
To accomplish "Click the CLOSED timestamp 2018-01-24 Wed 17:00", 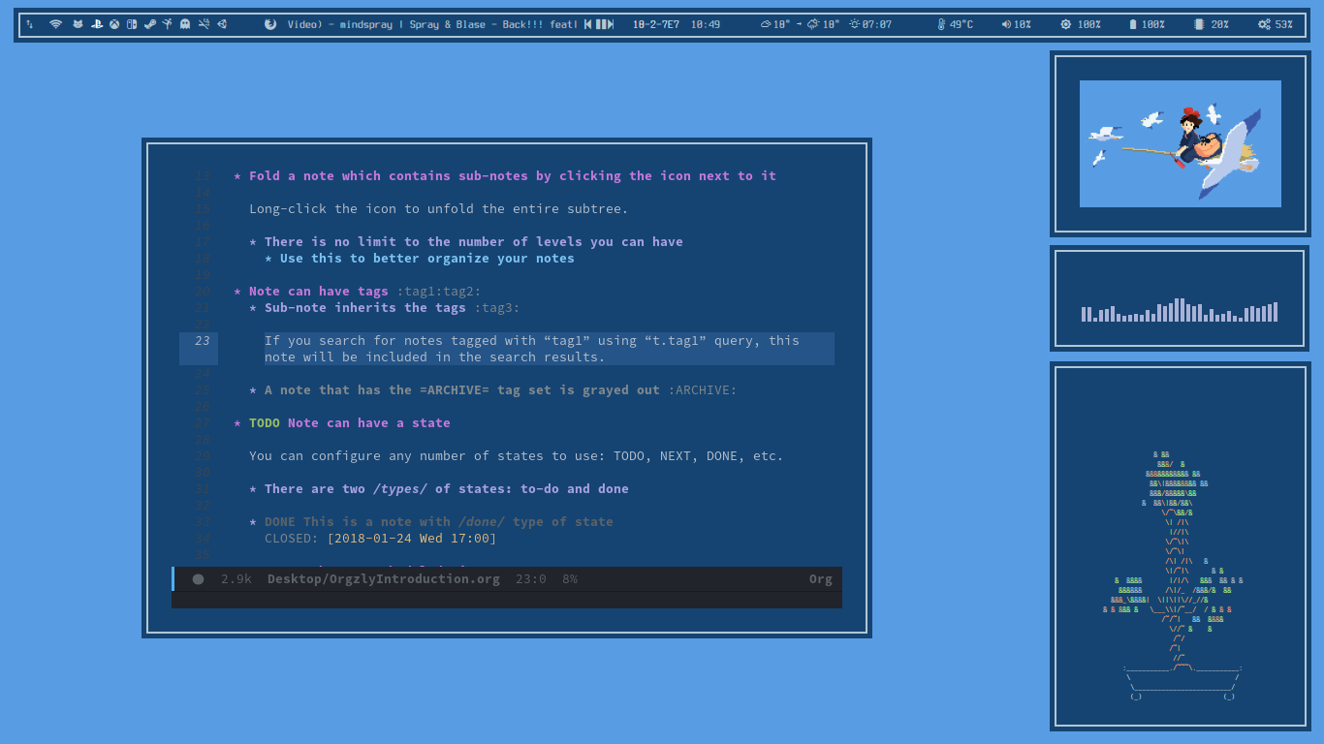I will click(411, 539).
